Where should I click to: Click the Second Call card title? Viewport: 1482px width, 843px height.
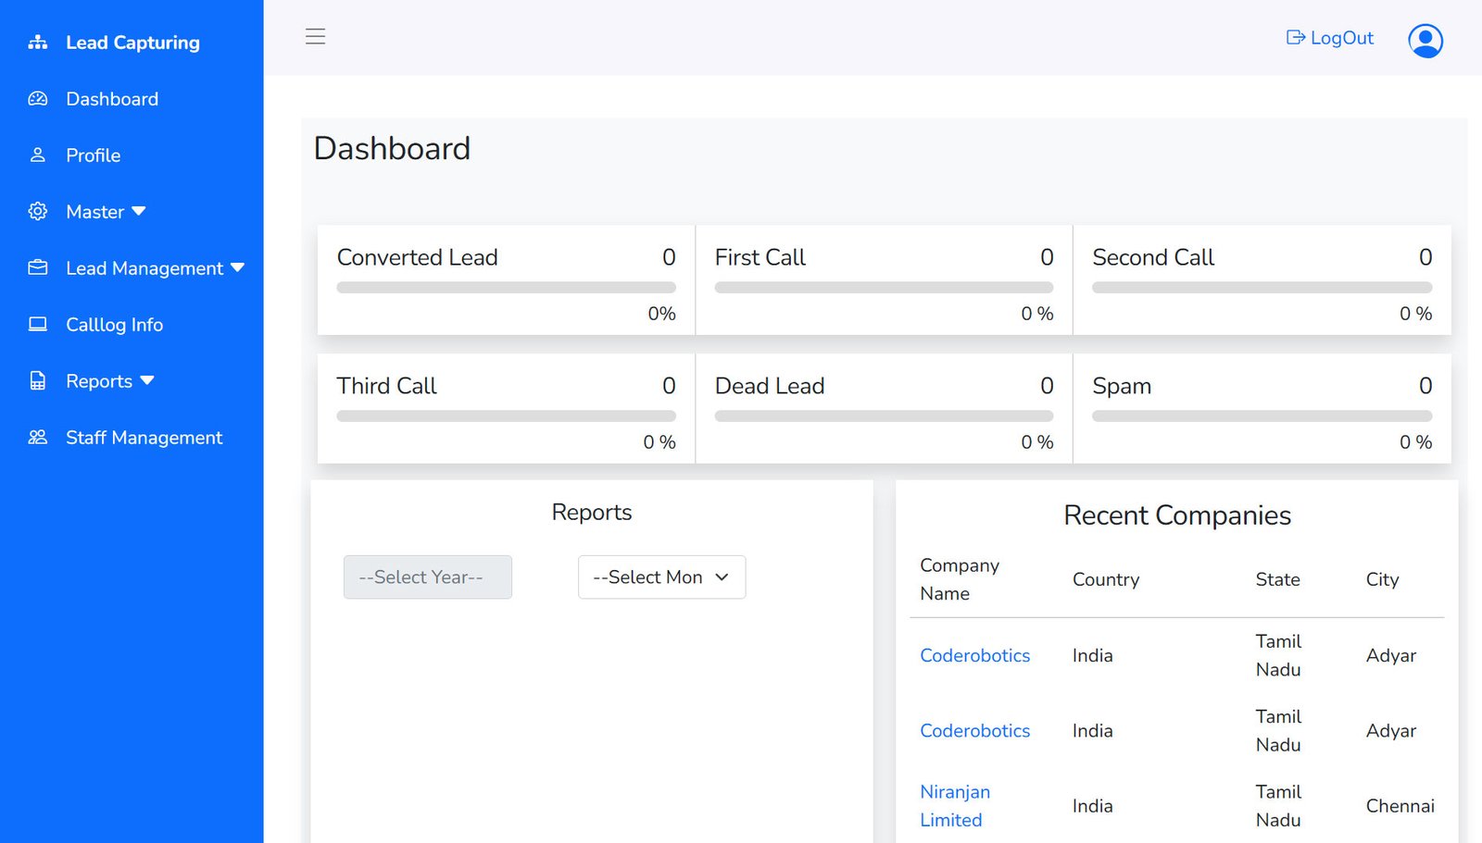click(1153, 257)
